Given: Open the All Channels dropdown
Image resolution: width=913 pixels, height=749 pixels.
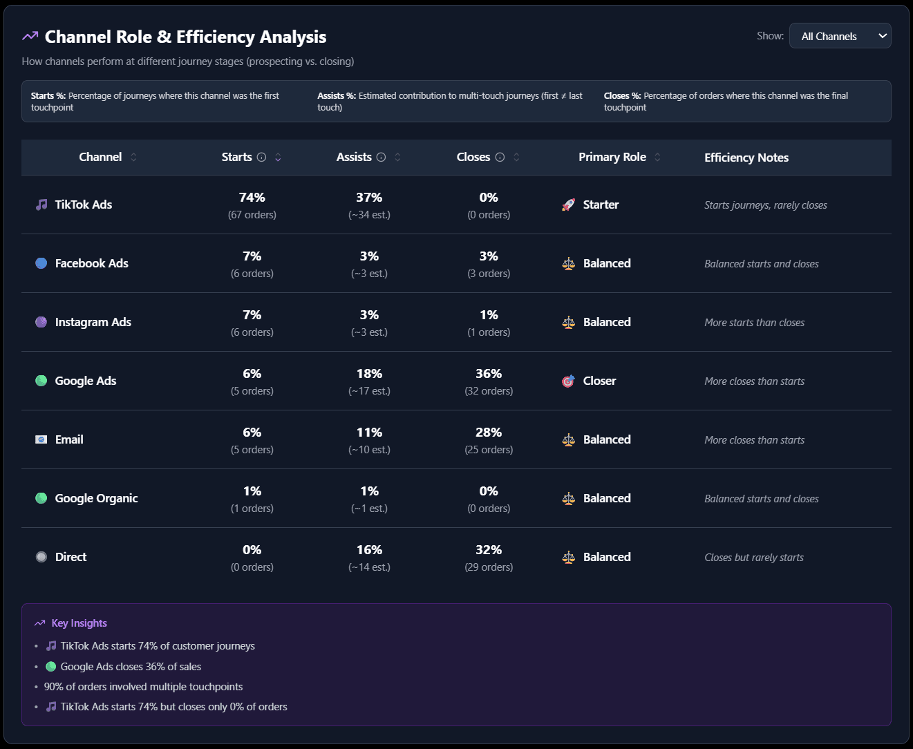Looking at the screenshot, I should pyautogui.click(x=839, y=35).
